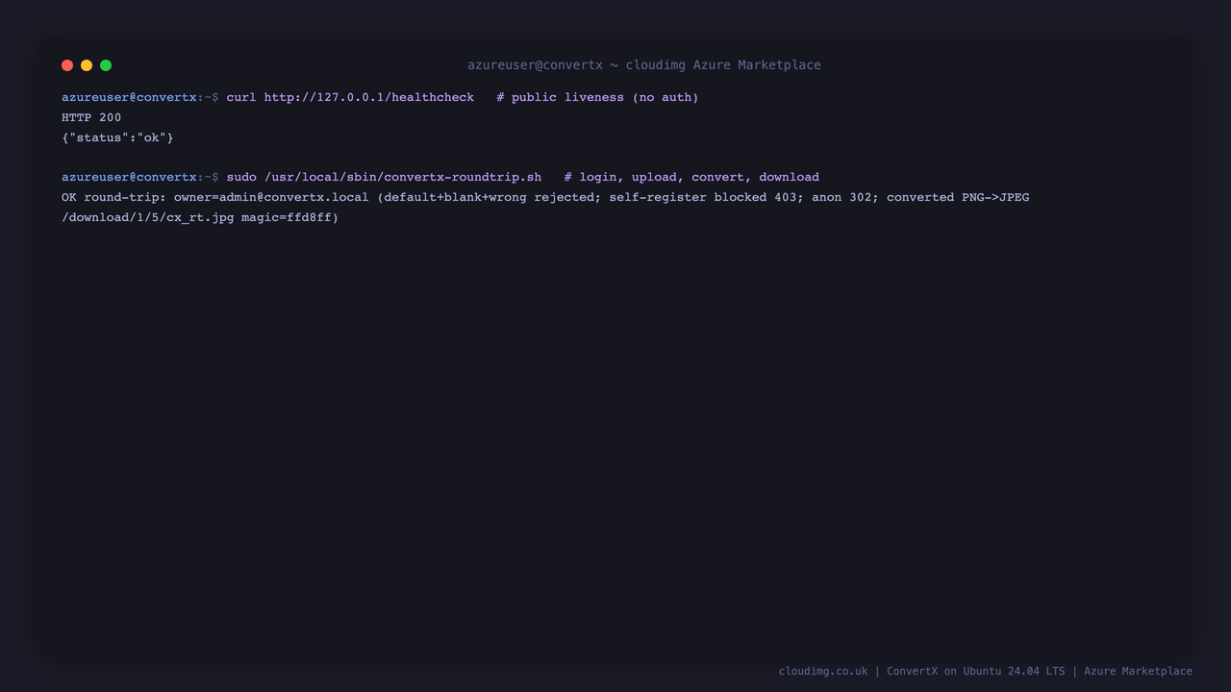Click the footer text 'cloudimg.co.uk | ConvertX on Ubuntu 24.04 LTS'

coord(921,671)
